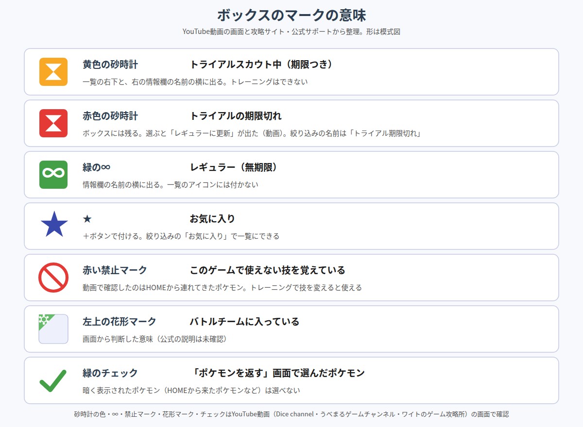The image size is (583, 427).
Task: Click the blue star icon
Action: [x=53, y=225]
